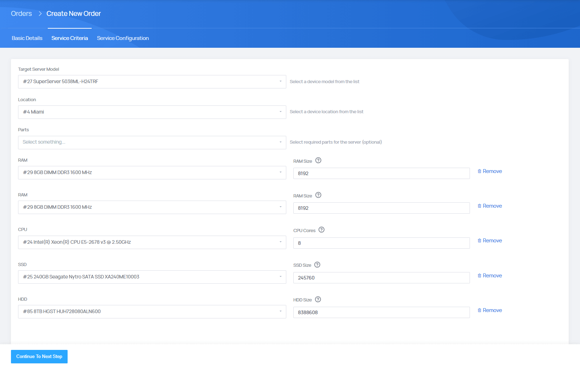580x369 pixels.
Task: Click the breadcrumb chevron after Orders
Action: 40,13
